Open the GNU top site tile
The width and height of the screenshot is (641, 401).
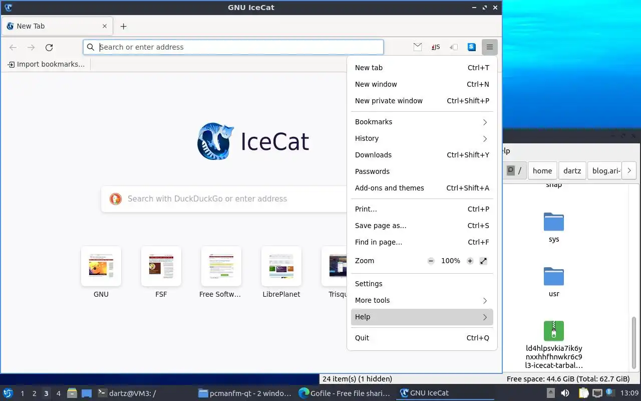[x=101, y=273]
